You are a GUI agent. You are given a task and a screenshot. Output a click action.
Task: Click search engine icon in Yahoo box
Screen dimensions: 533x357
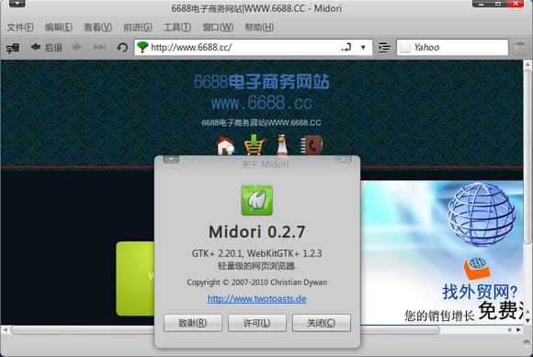405,47
